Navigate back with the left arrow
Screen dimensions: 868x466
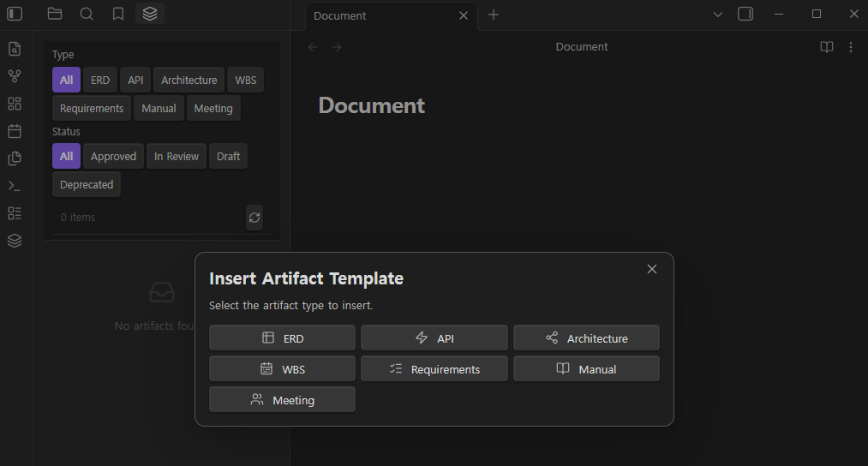tap(313, 47)
